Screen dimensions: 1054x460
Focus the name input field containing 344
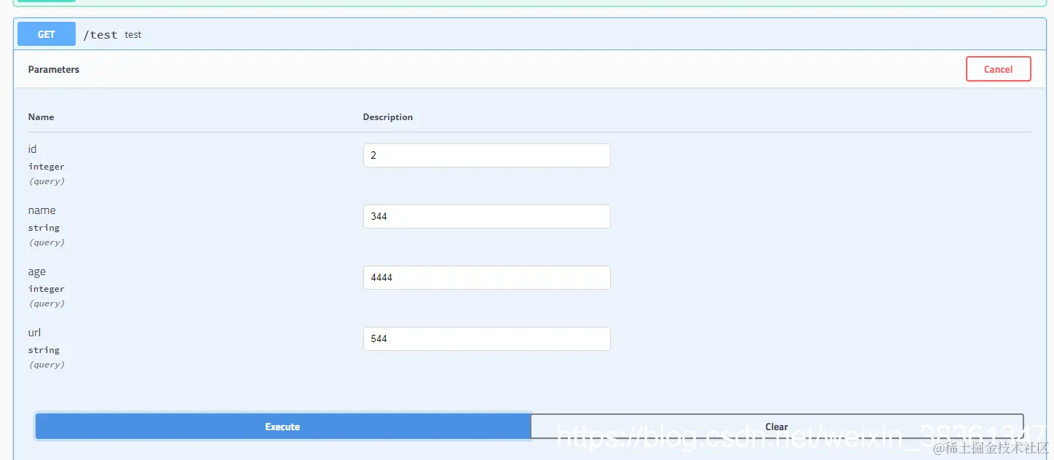pyautogui.click(x=486, y=216)
